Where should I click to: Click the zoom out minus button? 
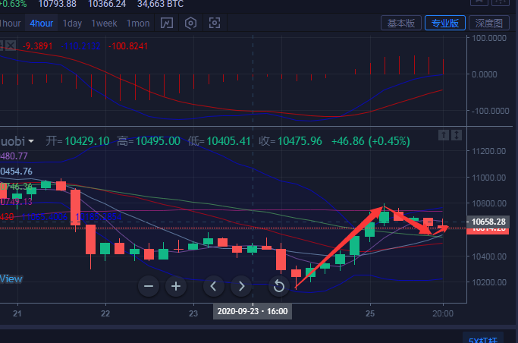pyautogui.click(x=149, y=286)
